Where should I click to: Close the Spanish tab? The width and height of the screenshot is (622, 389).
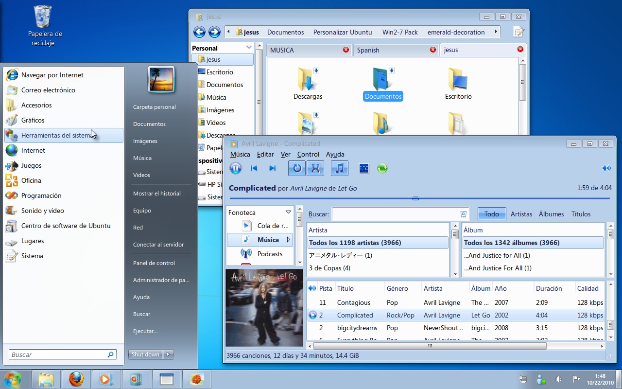(x=432, y=50)
